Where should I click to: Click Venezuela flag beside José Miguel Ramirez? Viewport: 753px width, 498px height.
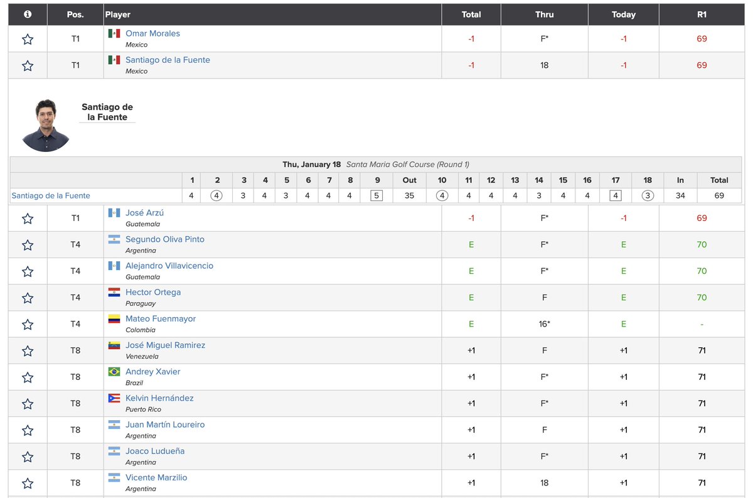coord(114,345)
